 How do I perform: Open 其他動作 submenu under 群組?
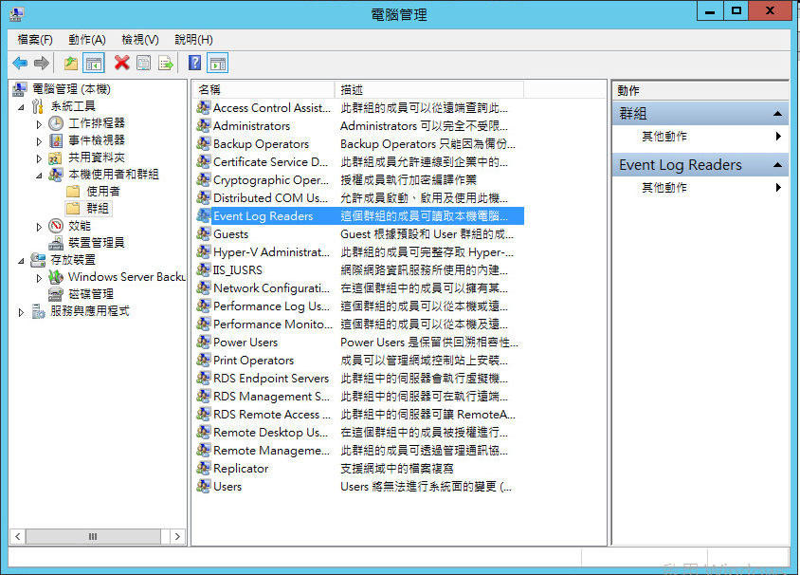(700, 137)
